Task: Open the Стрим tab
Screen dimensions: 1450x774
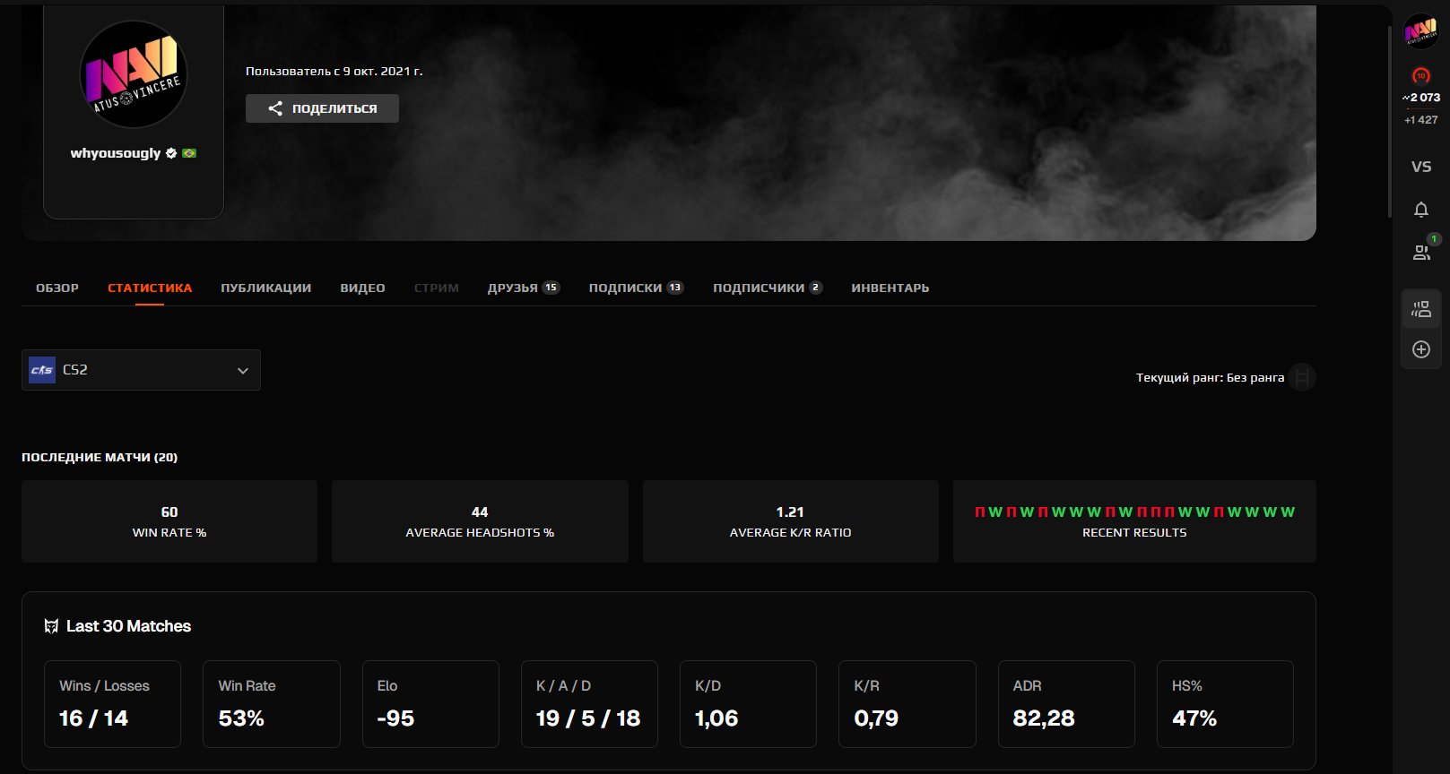Action: (436, 288)
